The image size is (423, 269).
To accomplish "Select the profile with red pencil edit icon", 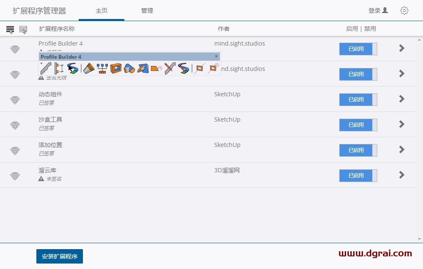I will 170,68.
